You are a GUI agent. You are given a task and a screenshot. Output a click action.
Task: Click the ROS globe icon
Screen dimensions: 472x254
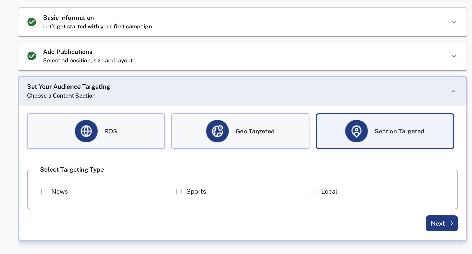pos(86,131)
